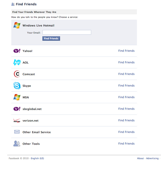Screen dimensions: 161x169
Task: Select Find Friends link in Skype row
Action: (x=126, y=86)
